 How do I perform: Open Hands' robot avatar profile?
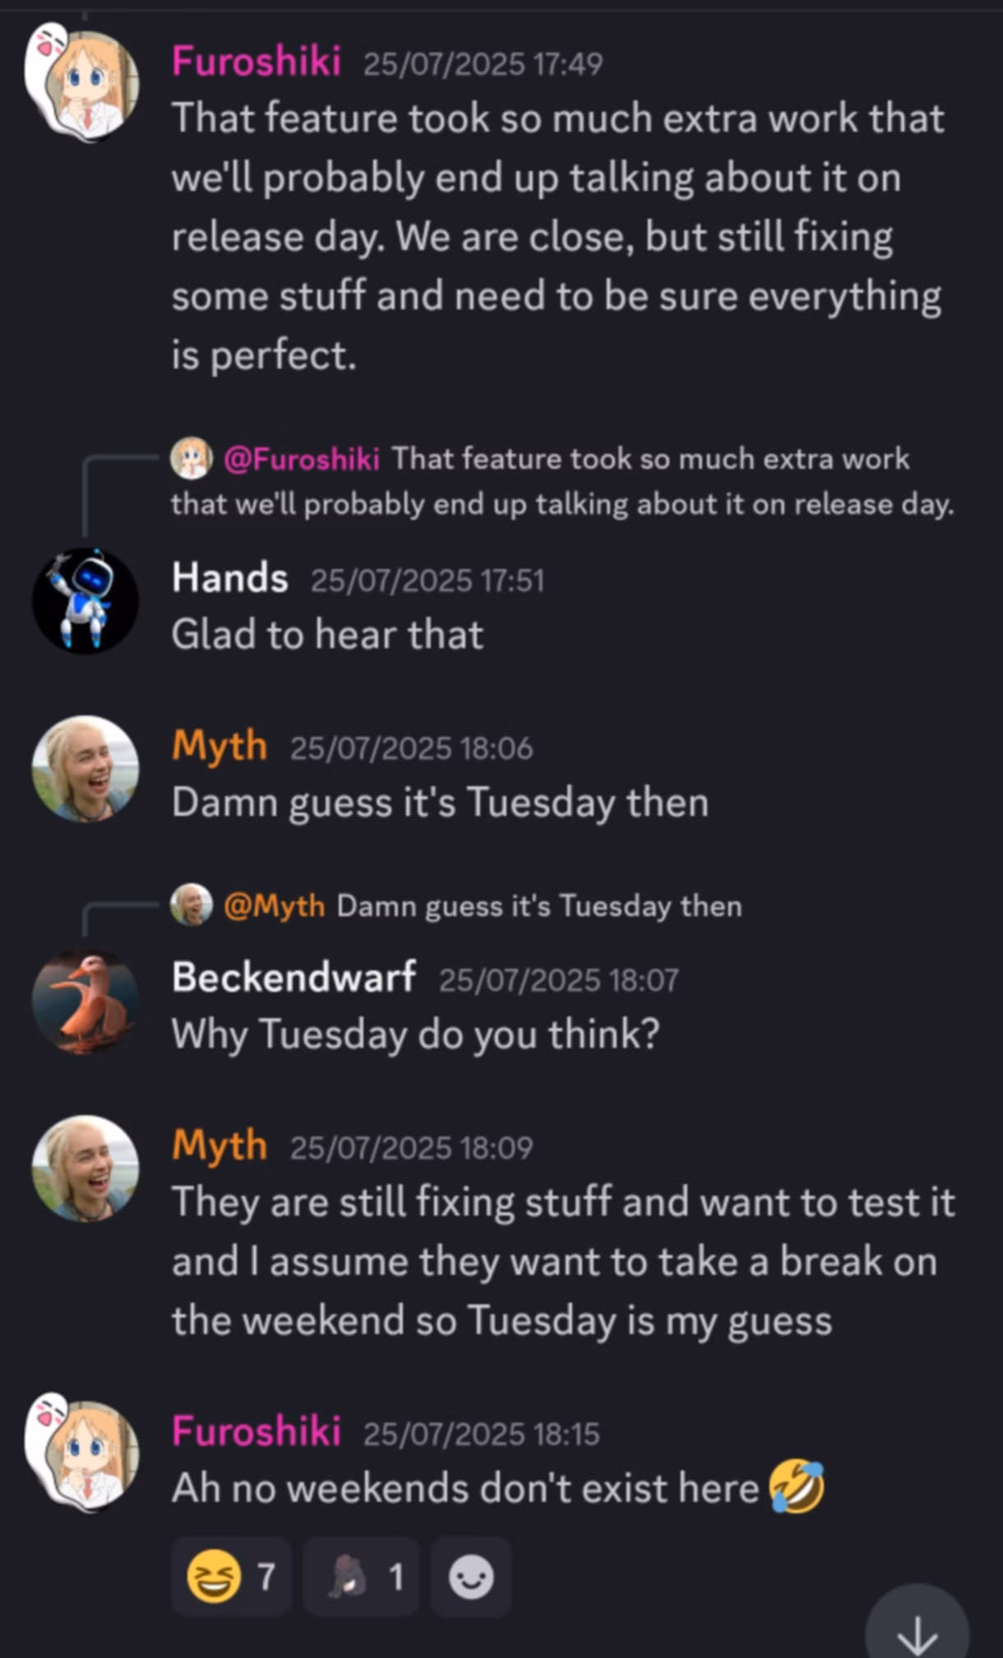coord(85,601)
